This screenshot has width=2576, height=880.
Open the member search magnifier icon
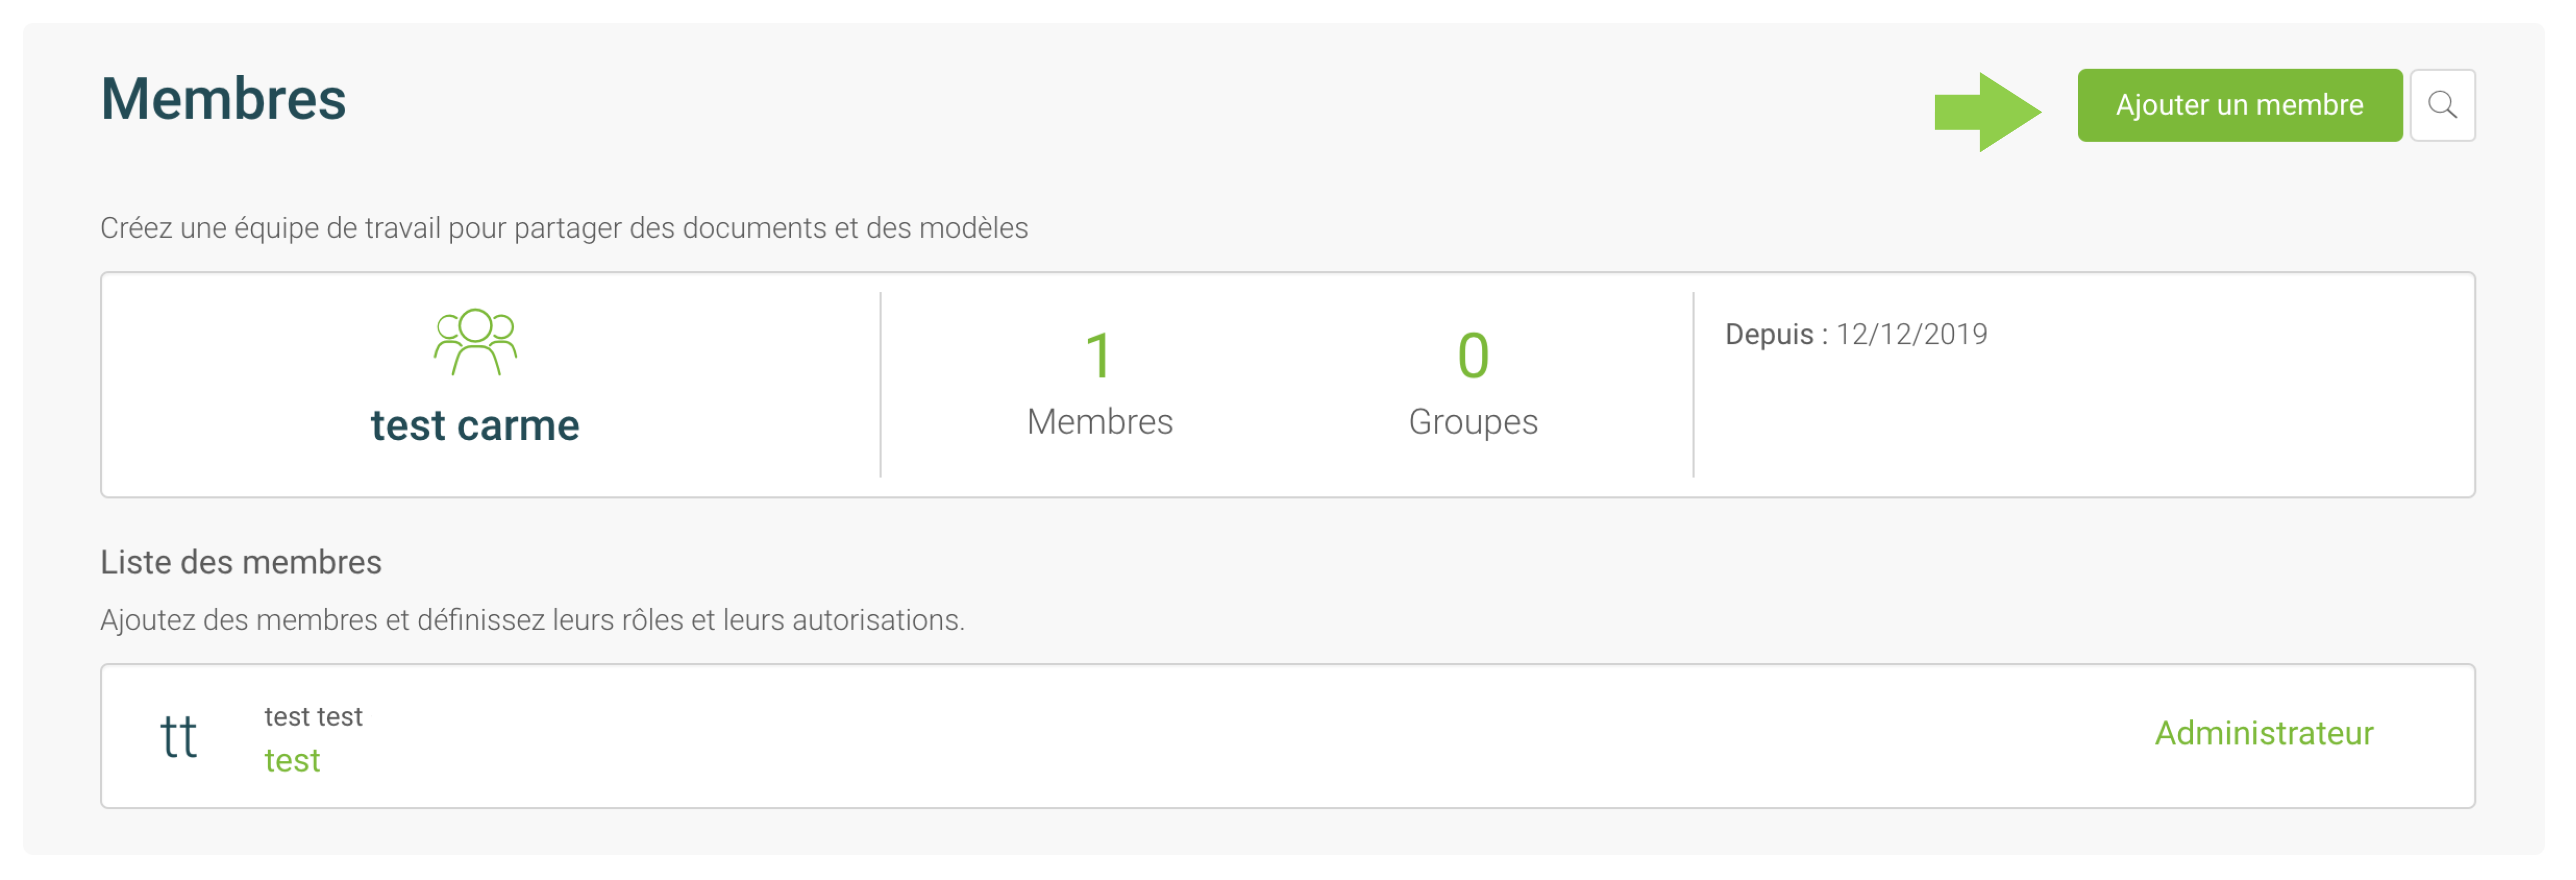2442,105
